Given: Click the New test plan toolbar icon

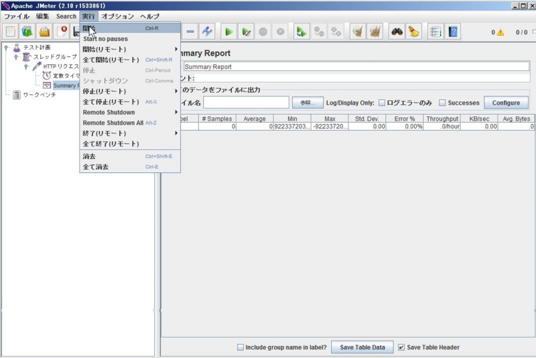Looking at the screenshot, I should pyautogui.click(x=11, y=32).
